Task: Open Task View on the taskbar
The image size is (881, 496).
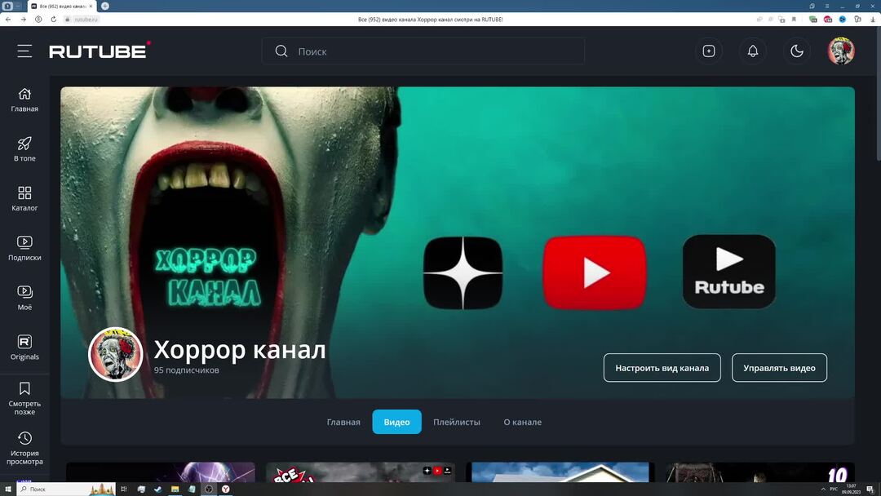Action: point(124,489)
